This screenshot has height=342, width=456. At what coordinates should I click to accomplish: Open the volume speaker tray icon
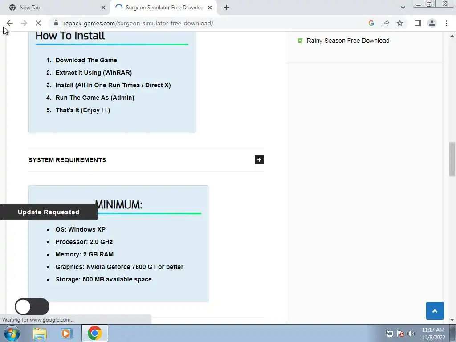pos(411,334)
